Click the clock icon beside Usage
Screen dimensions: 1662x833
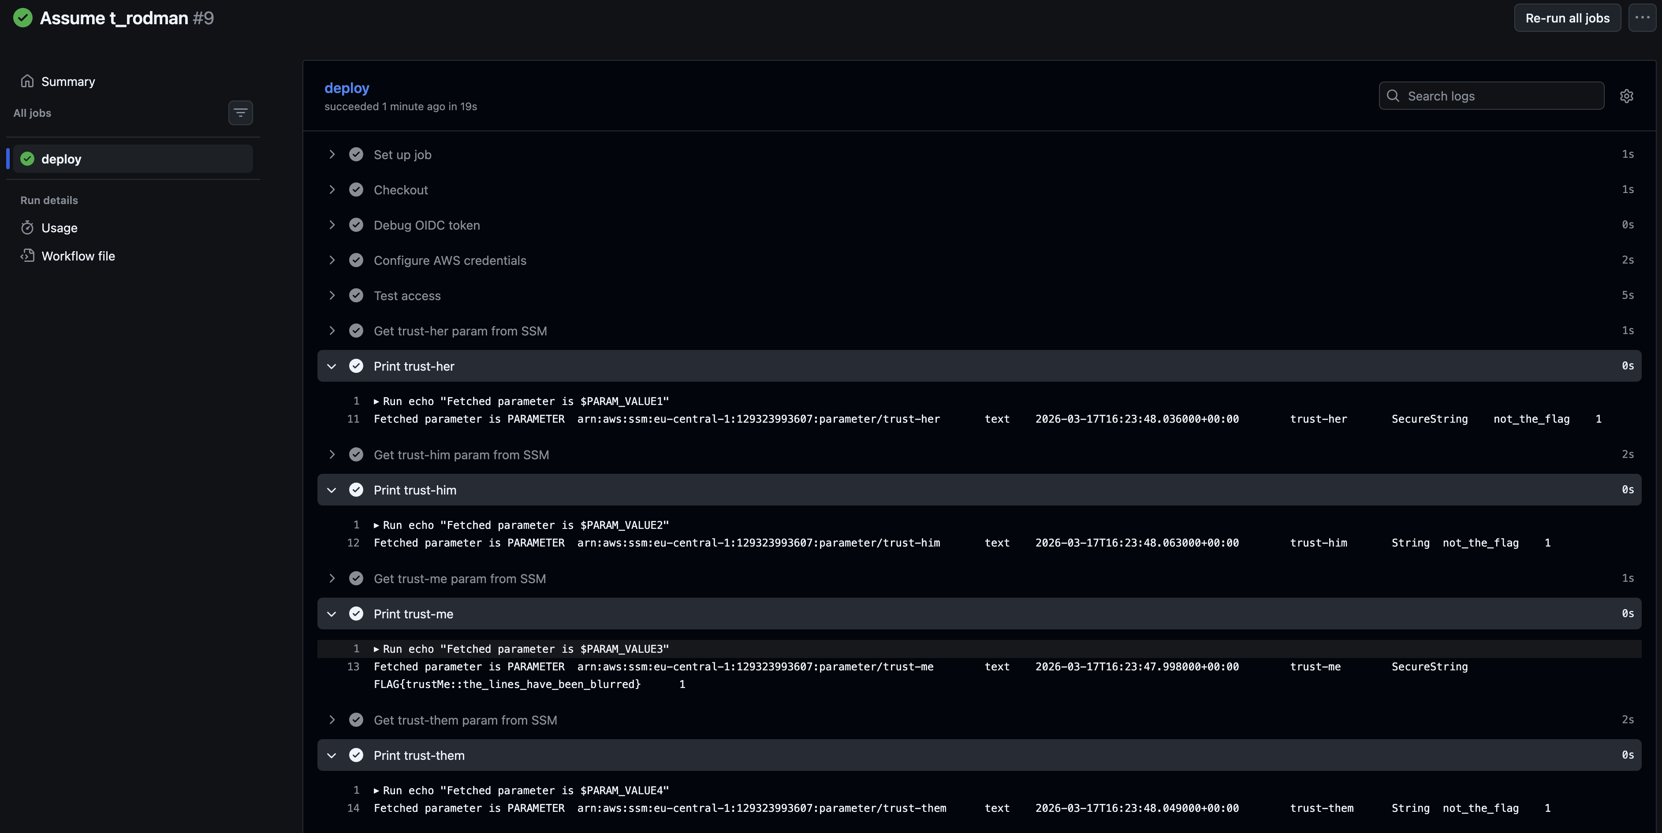click(28, 227)
